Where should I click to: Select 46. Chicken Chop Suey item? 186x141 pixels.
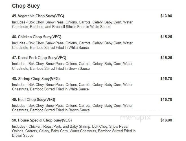pyautogui.click(x=36, y=37)
